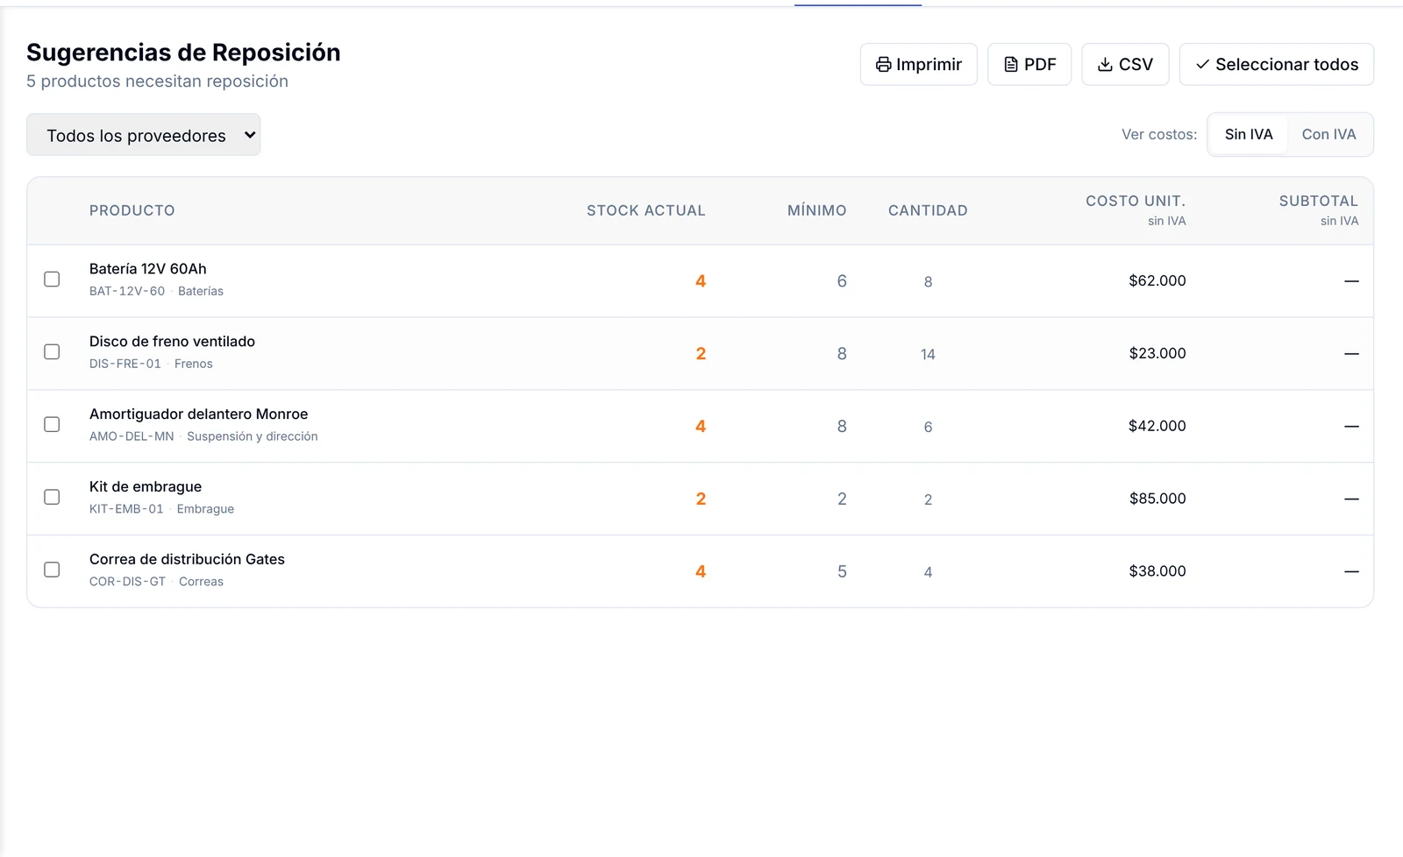Click the download icon in CSV button

pos(1105,65)
